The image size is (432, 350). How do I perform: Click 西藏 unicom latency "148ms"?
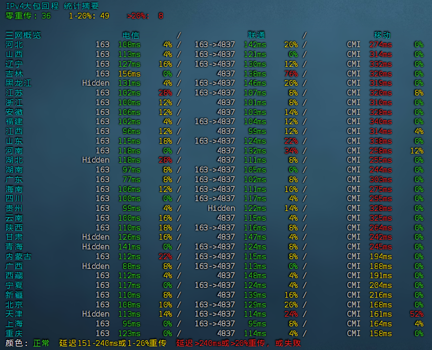(255, 276)
